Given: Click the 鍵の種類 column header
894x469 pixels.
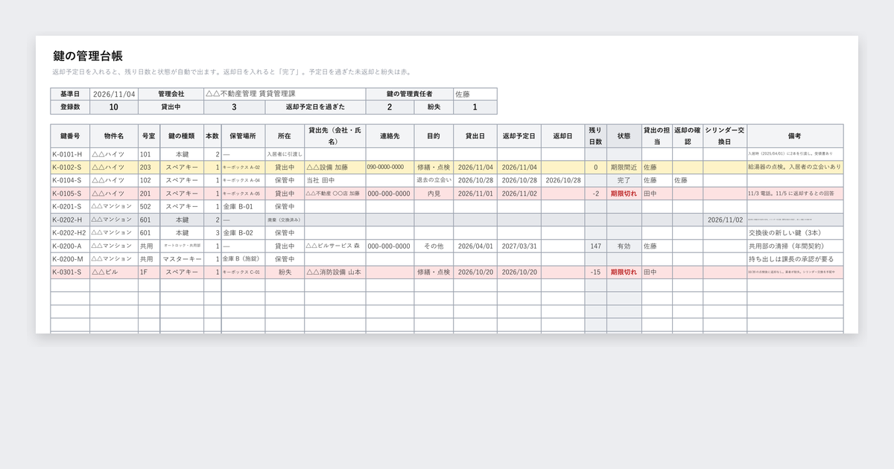Looking at the screenshot, I should pos(182,136).
